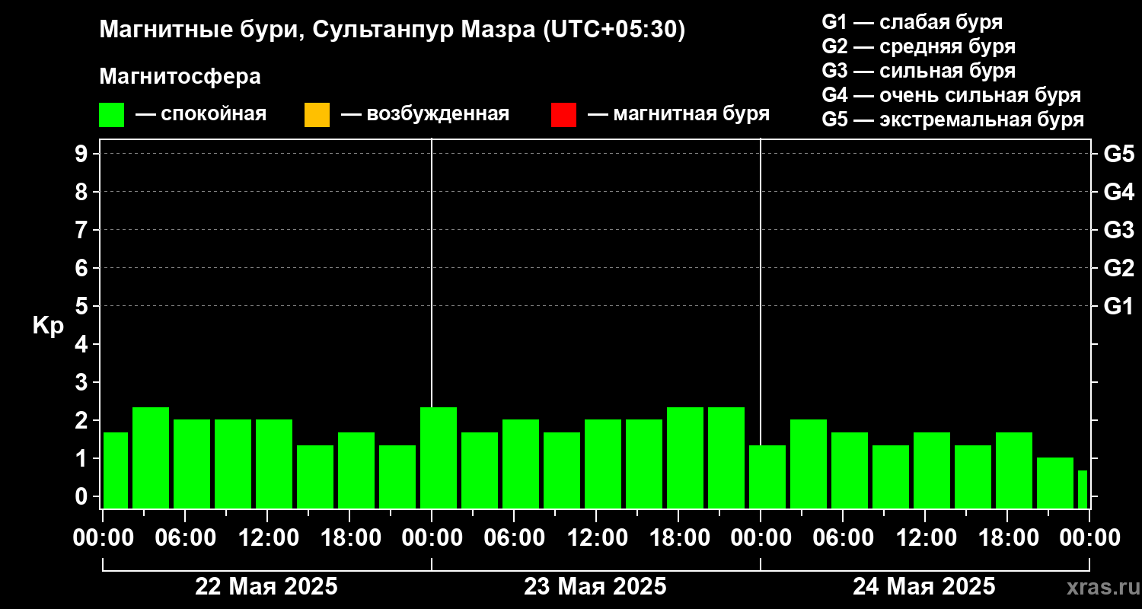Click the green 'спокойная' legend swatch
The width and height of the screenshot is (1142, 609).
click(x=112, y=115)
